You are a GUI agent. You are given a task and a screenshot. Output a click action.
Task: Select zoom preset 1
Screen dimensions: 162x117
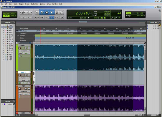(x=21, y=18)
